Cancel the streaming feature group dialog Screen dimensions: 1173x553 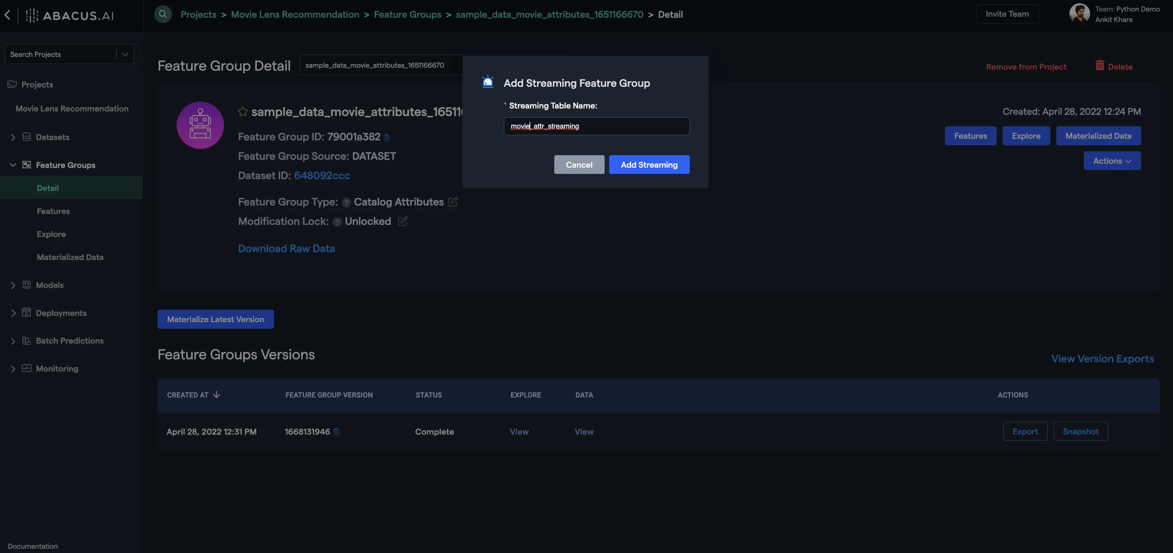[579, 165]
